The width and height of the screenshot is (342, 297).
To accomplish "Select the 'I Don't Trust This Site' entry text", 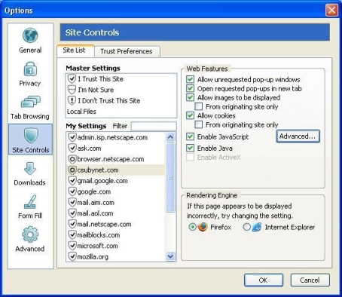I will pos(109,100).
